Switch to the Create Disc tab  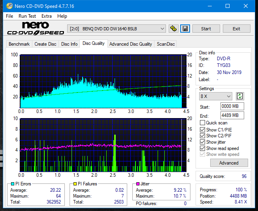click(45, 44)
